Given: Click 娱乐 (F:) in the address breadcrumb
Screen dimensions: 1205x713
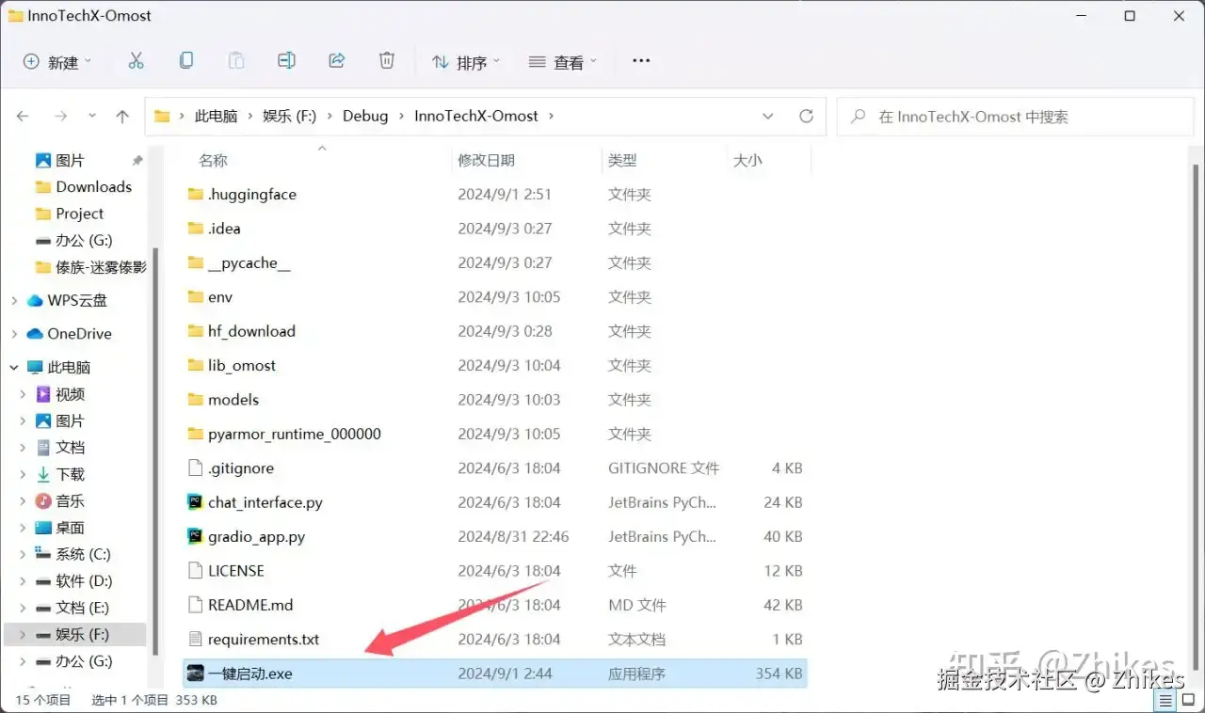Looking at the screenshot, I should click(289, 116).
